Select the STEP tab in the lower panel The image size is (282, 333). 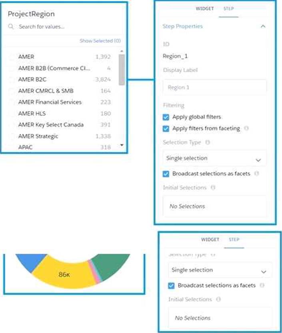coord(234,240)
